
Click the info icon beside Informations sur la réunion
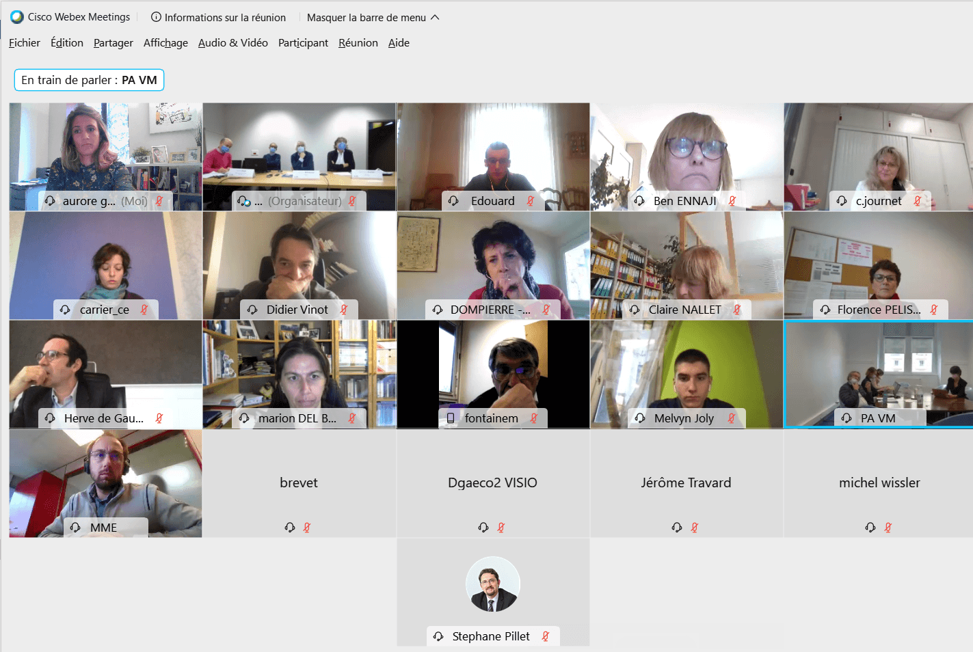(156, 17)
